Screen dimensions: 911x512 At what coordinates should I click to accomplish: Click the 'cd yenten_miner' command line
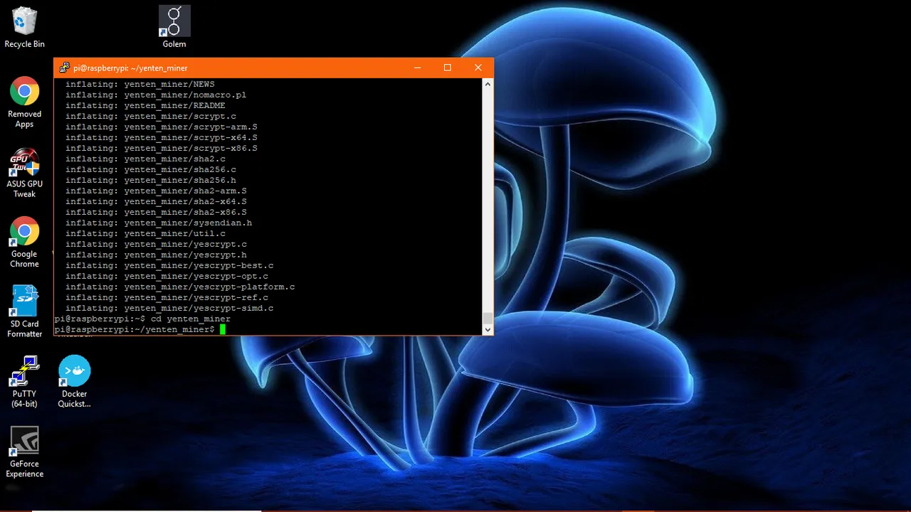[142, 319]
